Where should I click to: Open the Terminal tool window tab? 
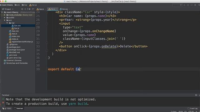click(x=18, y=109)
